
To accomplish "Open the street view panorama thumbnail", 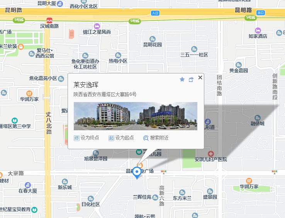I will (136, 116).
